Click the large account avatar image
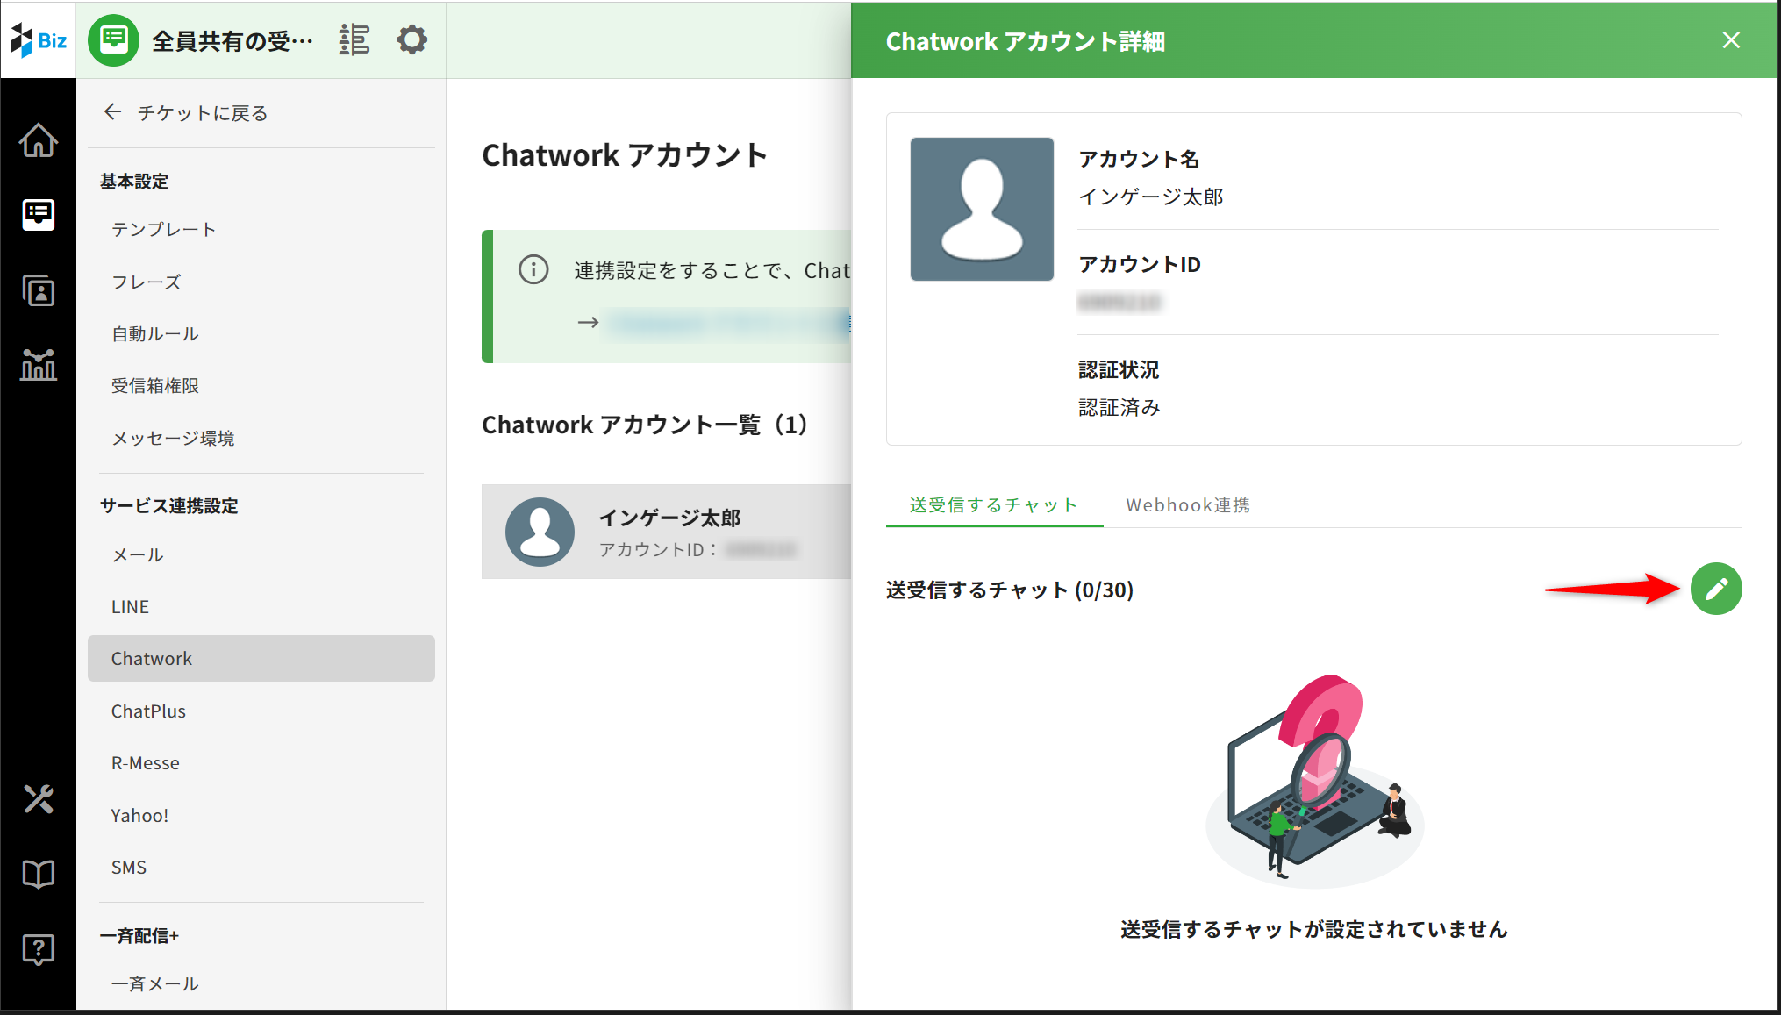This screenshot has height=1015, width=1781. coord(982,209)
